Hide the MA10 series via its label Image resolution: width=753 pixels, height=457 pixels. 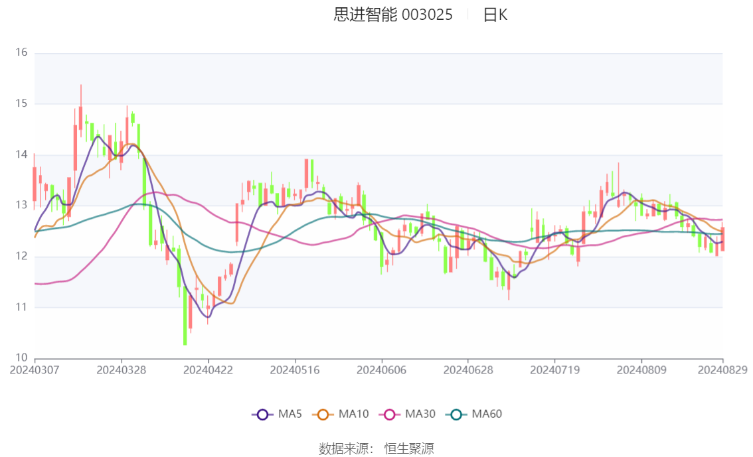click(353, 414)
